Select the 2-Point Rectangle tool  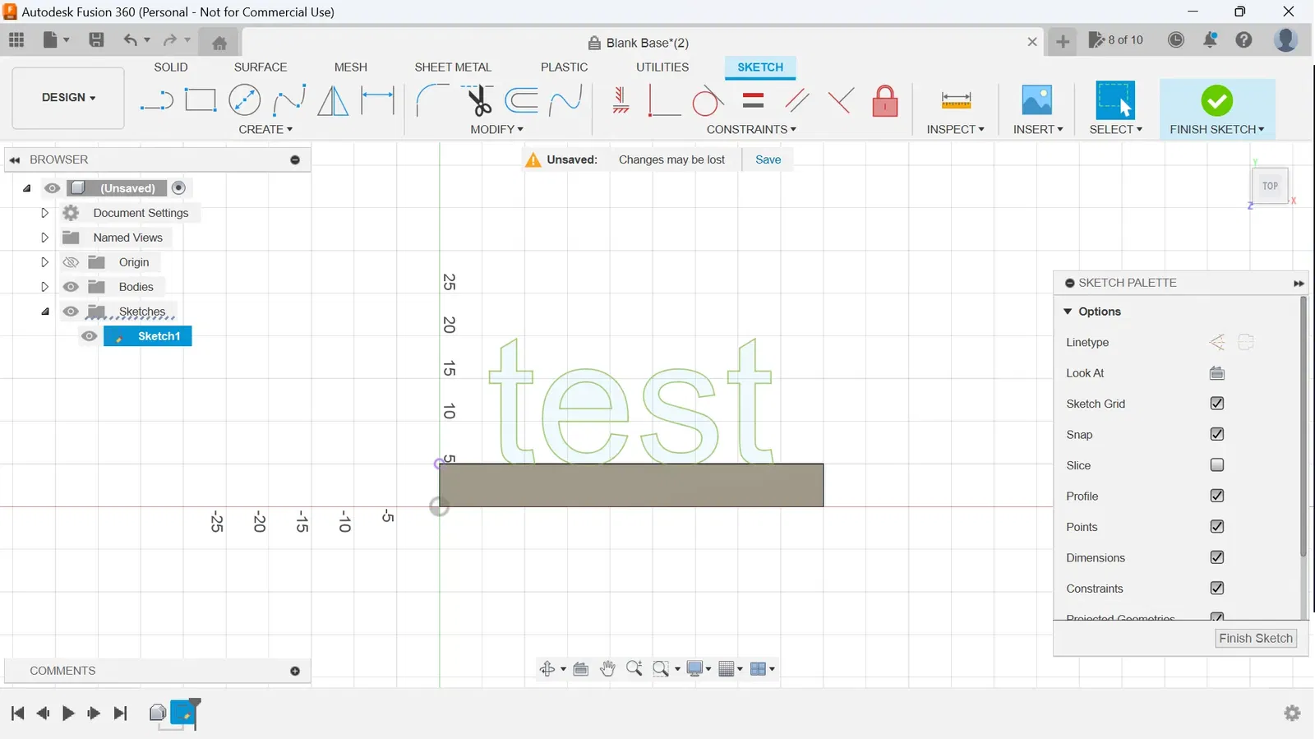(x=201, y=100)
